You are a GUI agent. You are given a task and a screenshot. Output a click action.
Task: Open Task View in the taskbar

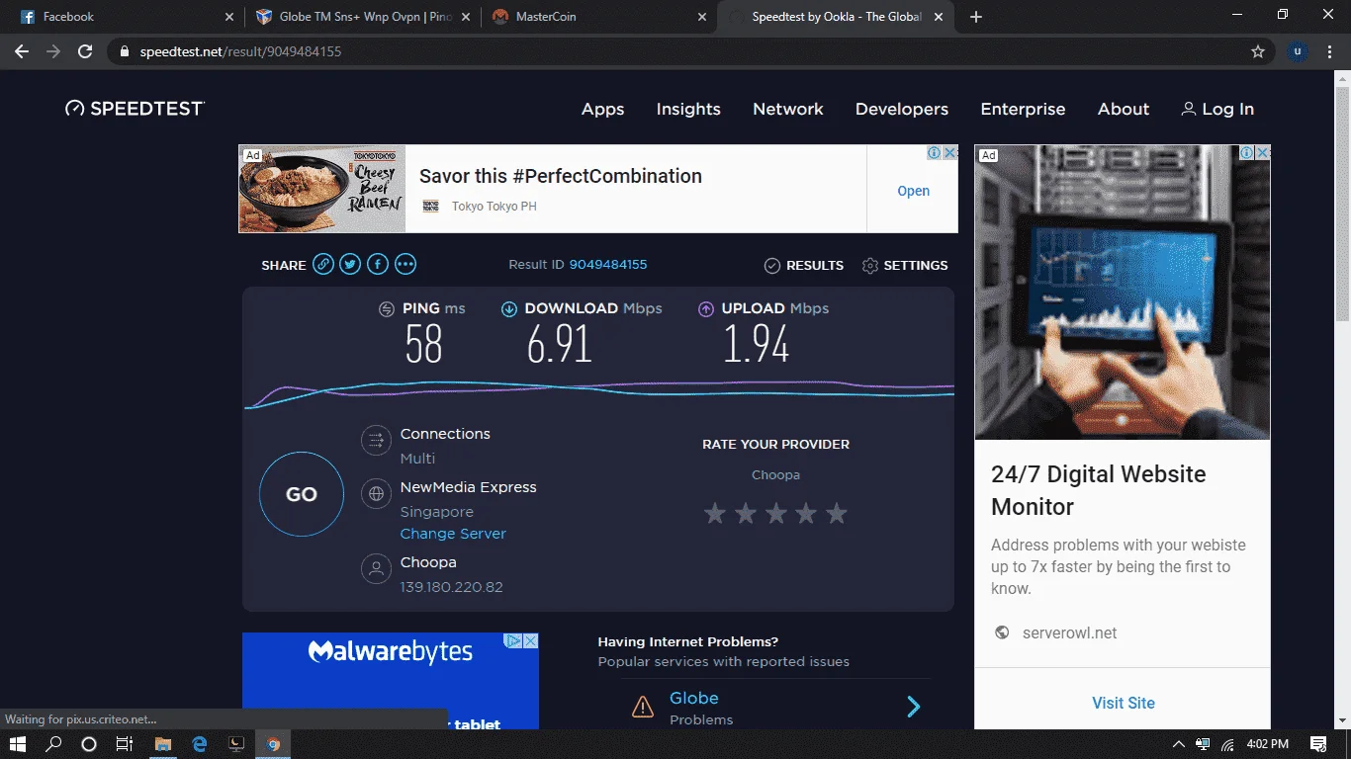(x=125, y=744)
